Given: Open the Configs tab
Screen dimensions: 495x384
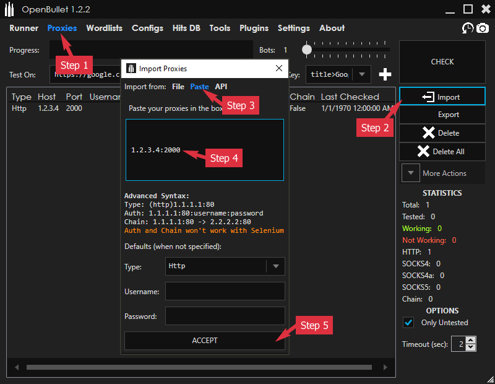Looking at the screenshot, I should tap(147, 28).
